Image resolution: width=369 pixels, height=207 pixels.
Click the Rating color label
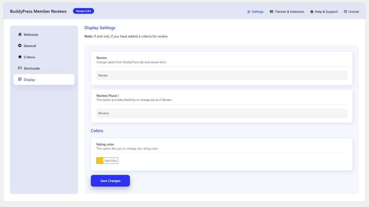click(105, 144)
